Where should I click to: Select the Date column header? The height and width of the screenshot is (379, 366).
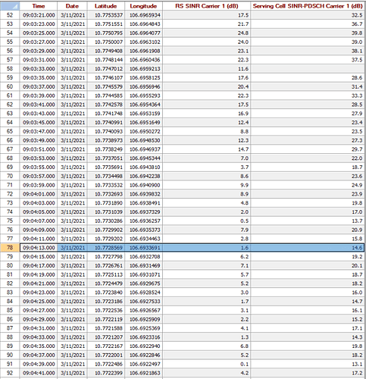click(x=72, y=6)
